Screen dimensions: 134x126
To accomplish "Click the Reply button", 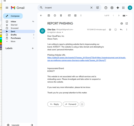I will pyautogui.click(x=54, y=104).
